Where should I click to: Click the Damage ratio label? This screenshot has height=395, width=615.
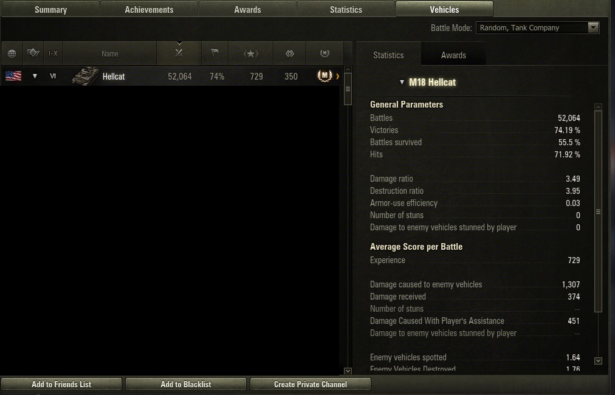[x=391, y=179]
